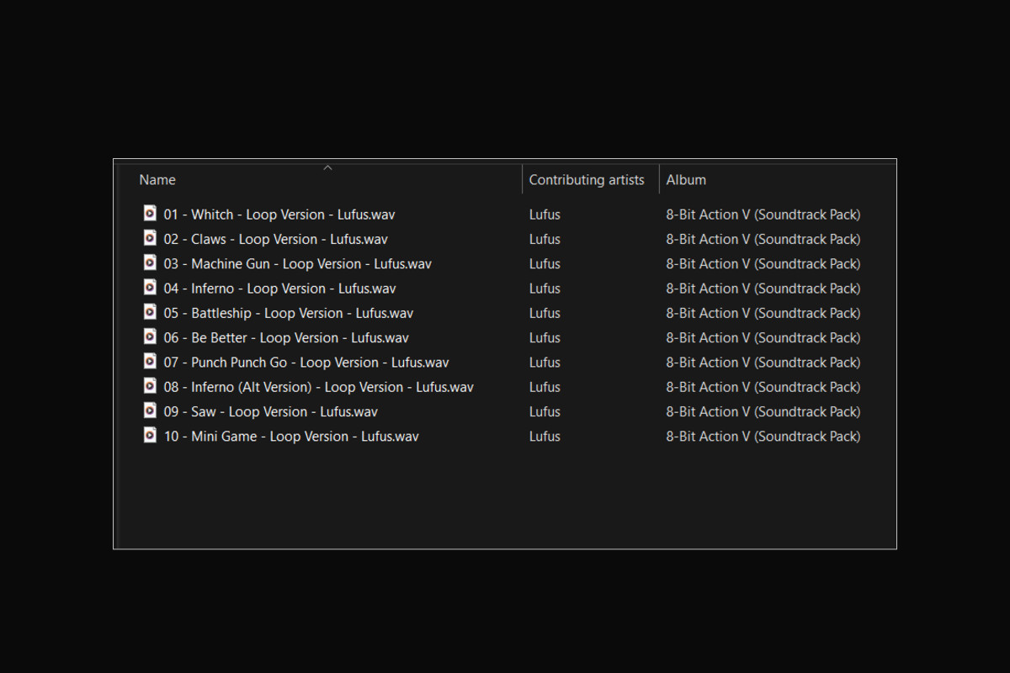This screenshot has height=673, width=1010.
Task: Click the file icon beside 02 - Claws
Action: tap(150, 238)
